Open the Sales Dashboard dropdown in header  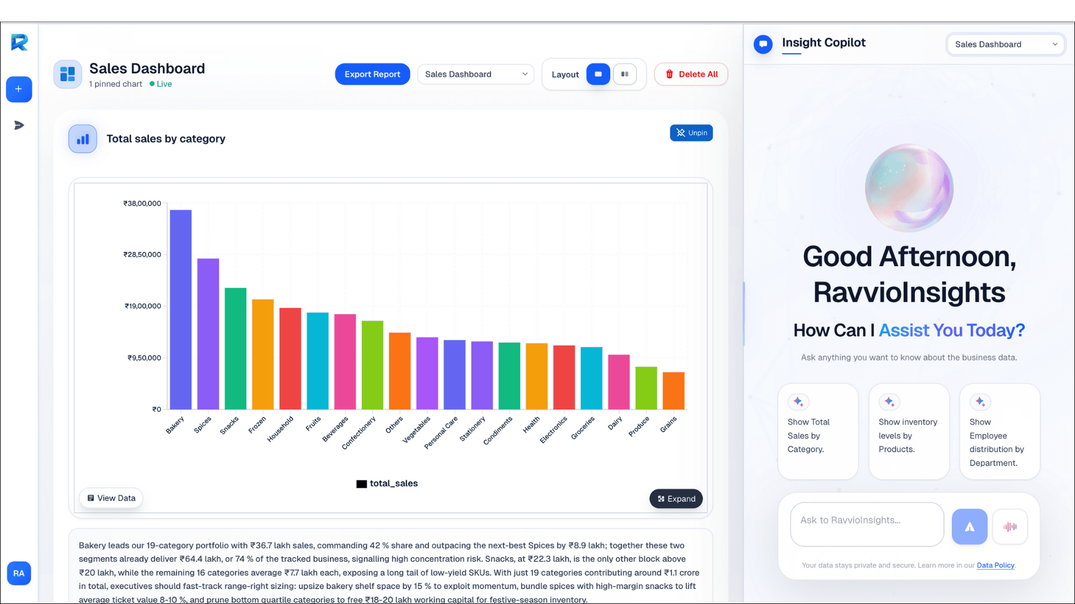475,74
